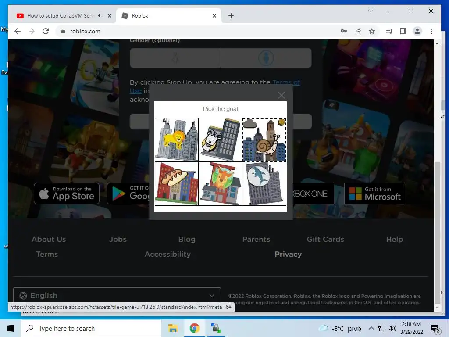This screenshot has height=337, width=449.
Task: Pick the deer tile
Action: click(x=220, y=184)
